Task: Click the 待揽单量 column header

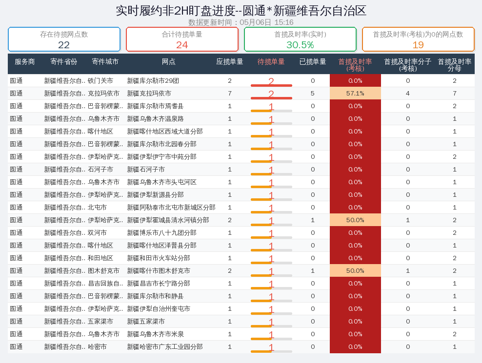Action: point(271,62)
